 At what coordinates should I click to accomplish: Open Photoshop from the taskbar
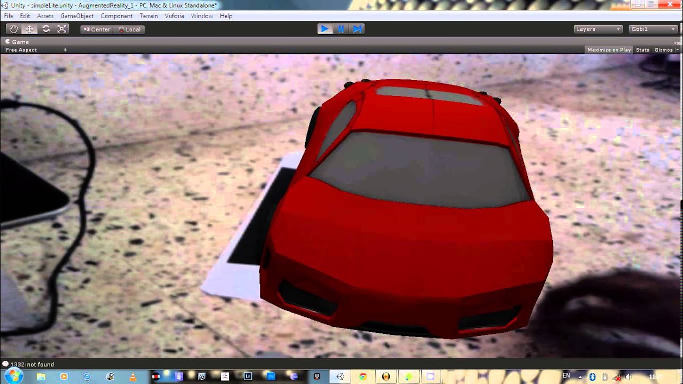click(271, 377)
